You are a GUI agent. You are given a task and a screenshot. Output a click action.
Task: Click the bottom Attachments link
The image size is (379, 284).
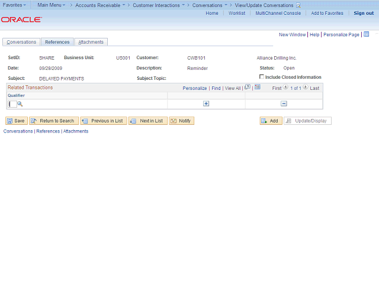pos(76,131)
